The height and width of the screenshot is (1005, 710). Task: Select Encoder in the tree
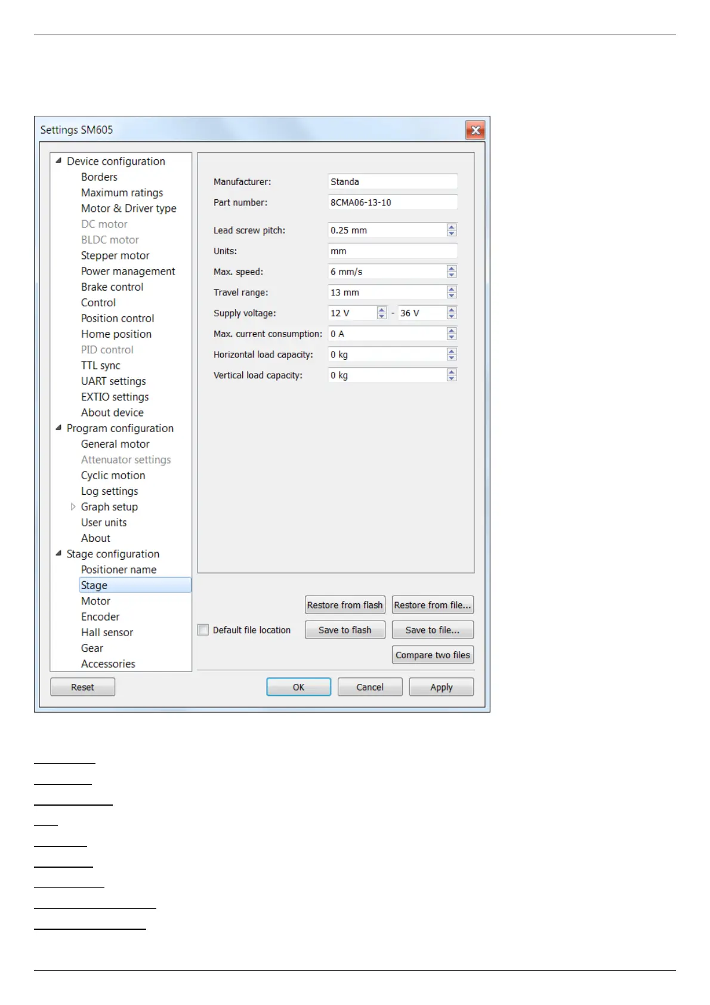100,617
